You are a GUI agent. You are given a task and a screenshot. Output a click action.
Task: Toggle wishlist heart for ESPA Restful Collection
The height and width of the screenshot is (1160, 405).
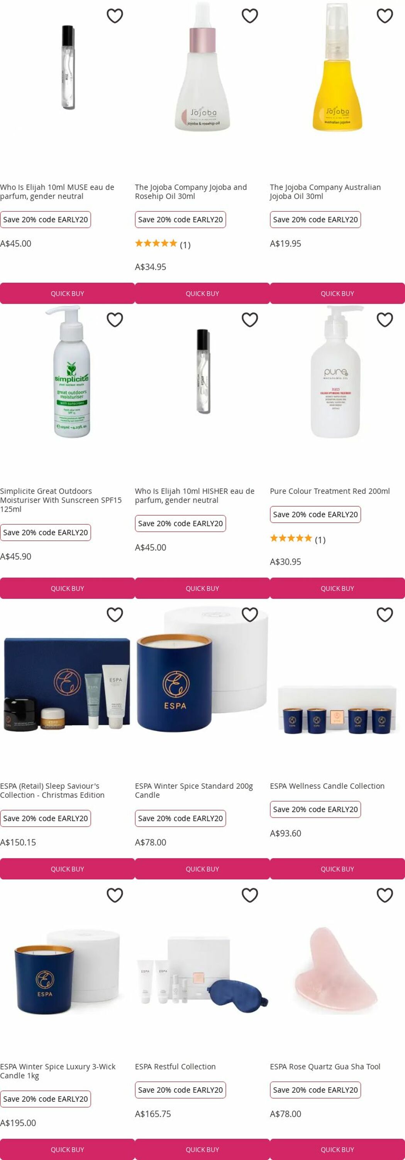(250, 895)
